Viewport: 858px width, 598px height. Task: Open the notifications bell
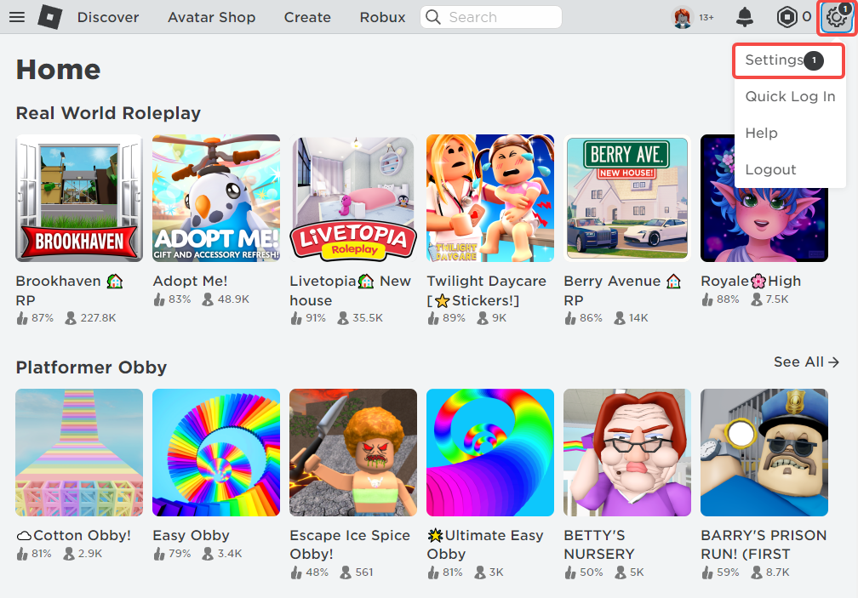click(744, 18)
